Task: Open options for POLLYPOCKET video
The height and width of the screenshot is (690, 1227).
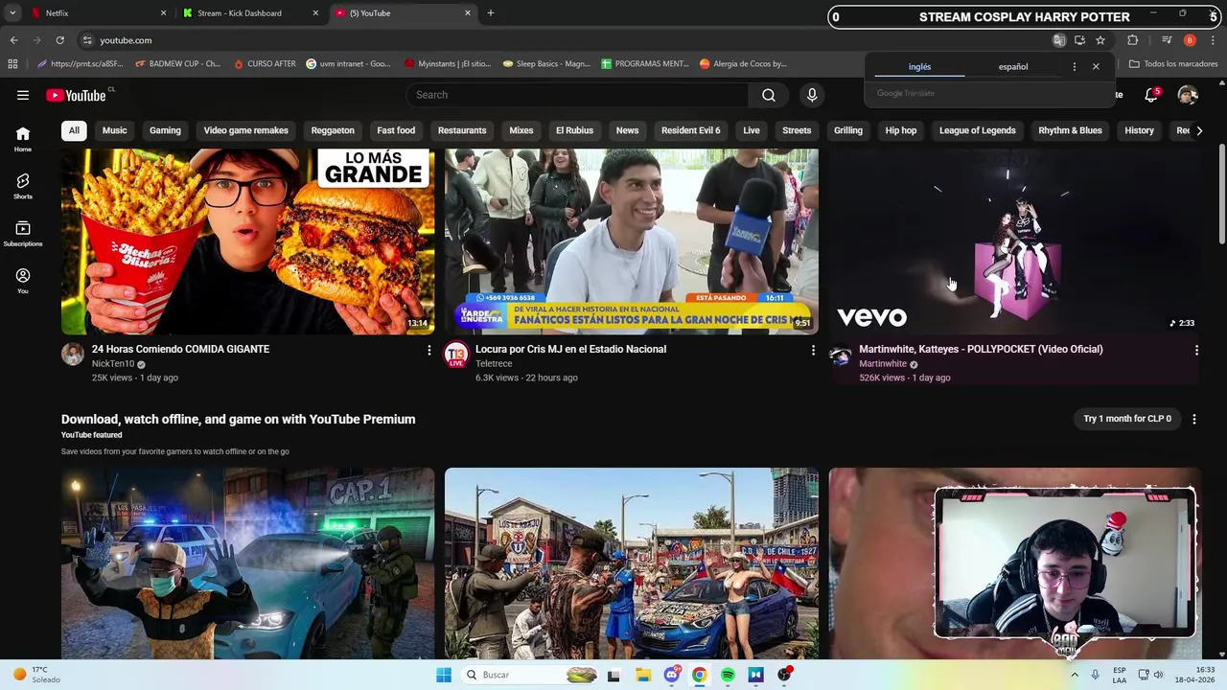Action: coord(1196,351)
